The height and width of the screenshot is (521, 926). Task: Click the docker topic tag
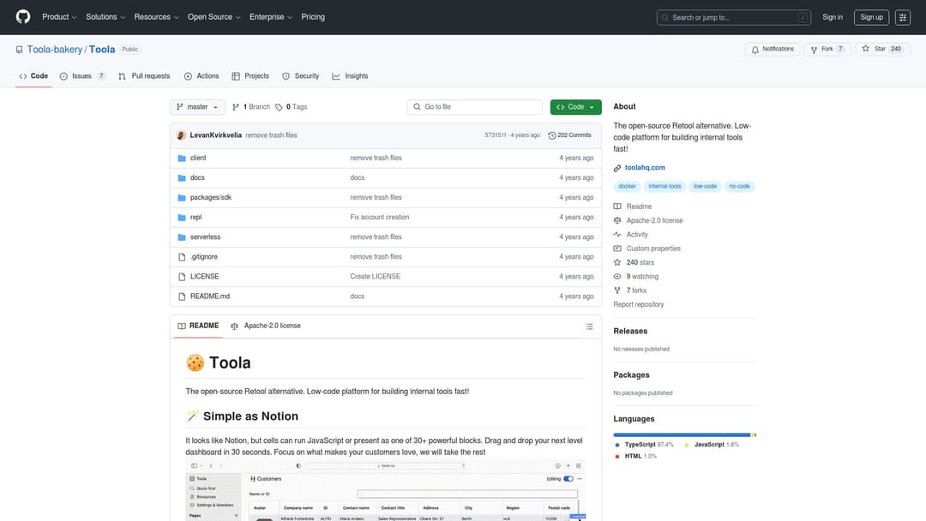pyautogui.click(x=627, y=187)
